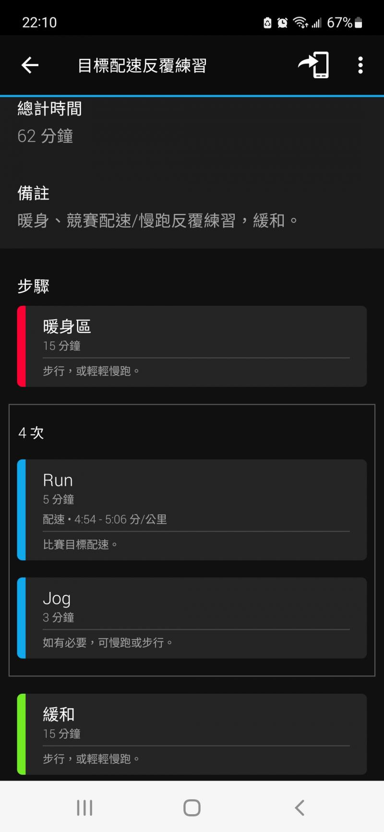Image resolution: width=384 pixels, height=832 pixels.
Task: Tap the red warm-up color bar
Action: point(21,346)
